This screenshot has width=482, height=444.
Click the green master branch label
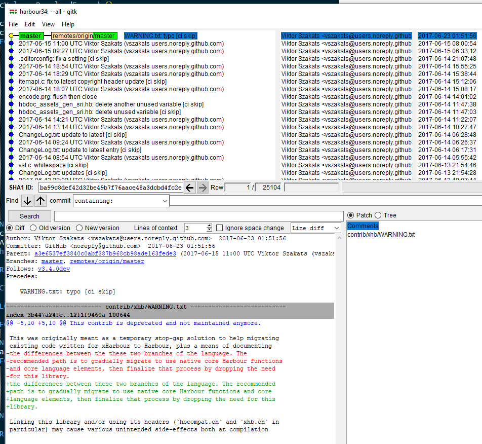tap(31, 36)
